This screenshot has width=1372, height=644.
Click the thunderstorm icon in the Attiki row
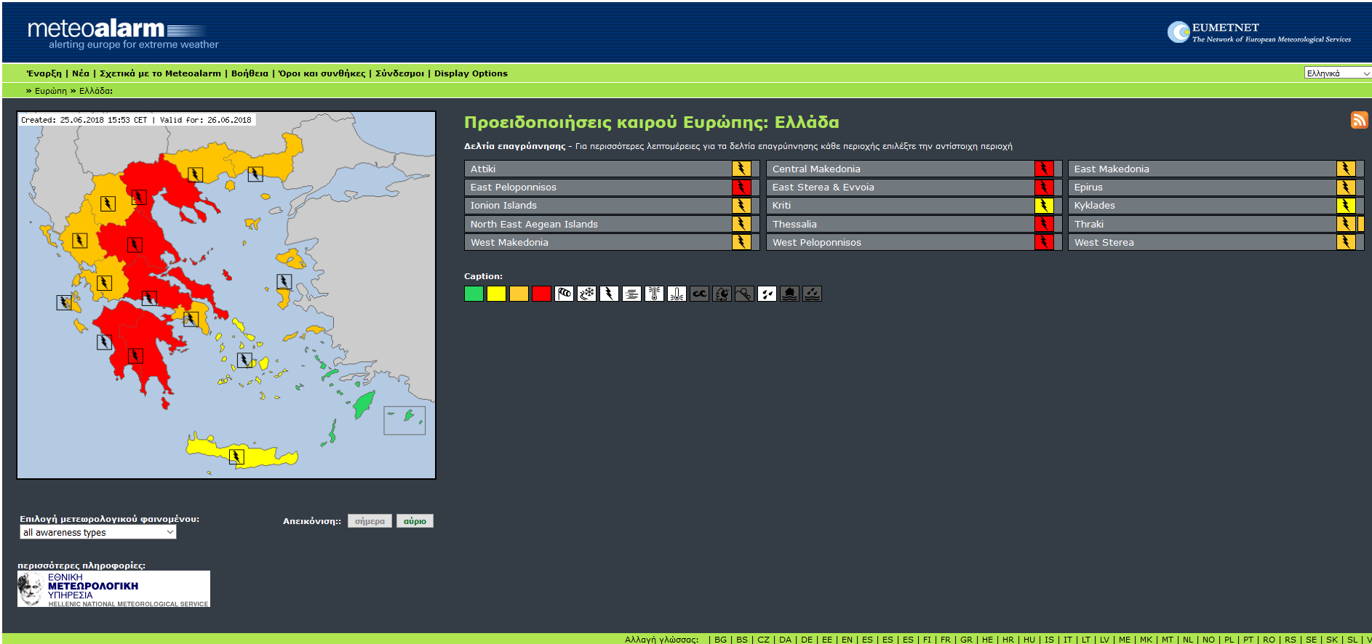coord(741,169)
